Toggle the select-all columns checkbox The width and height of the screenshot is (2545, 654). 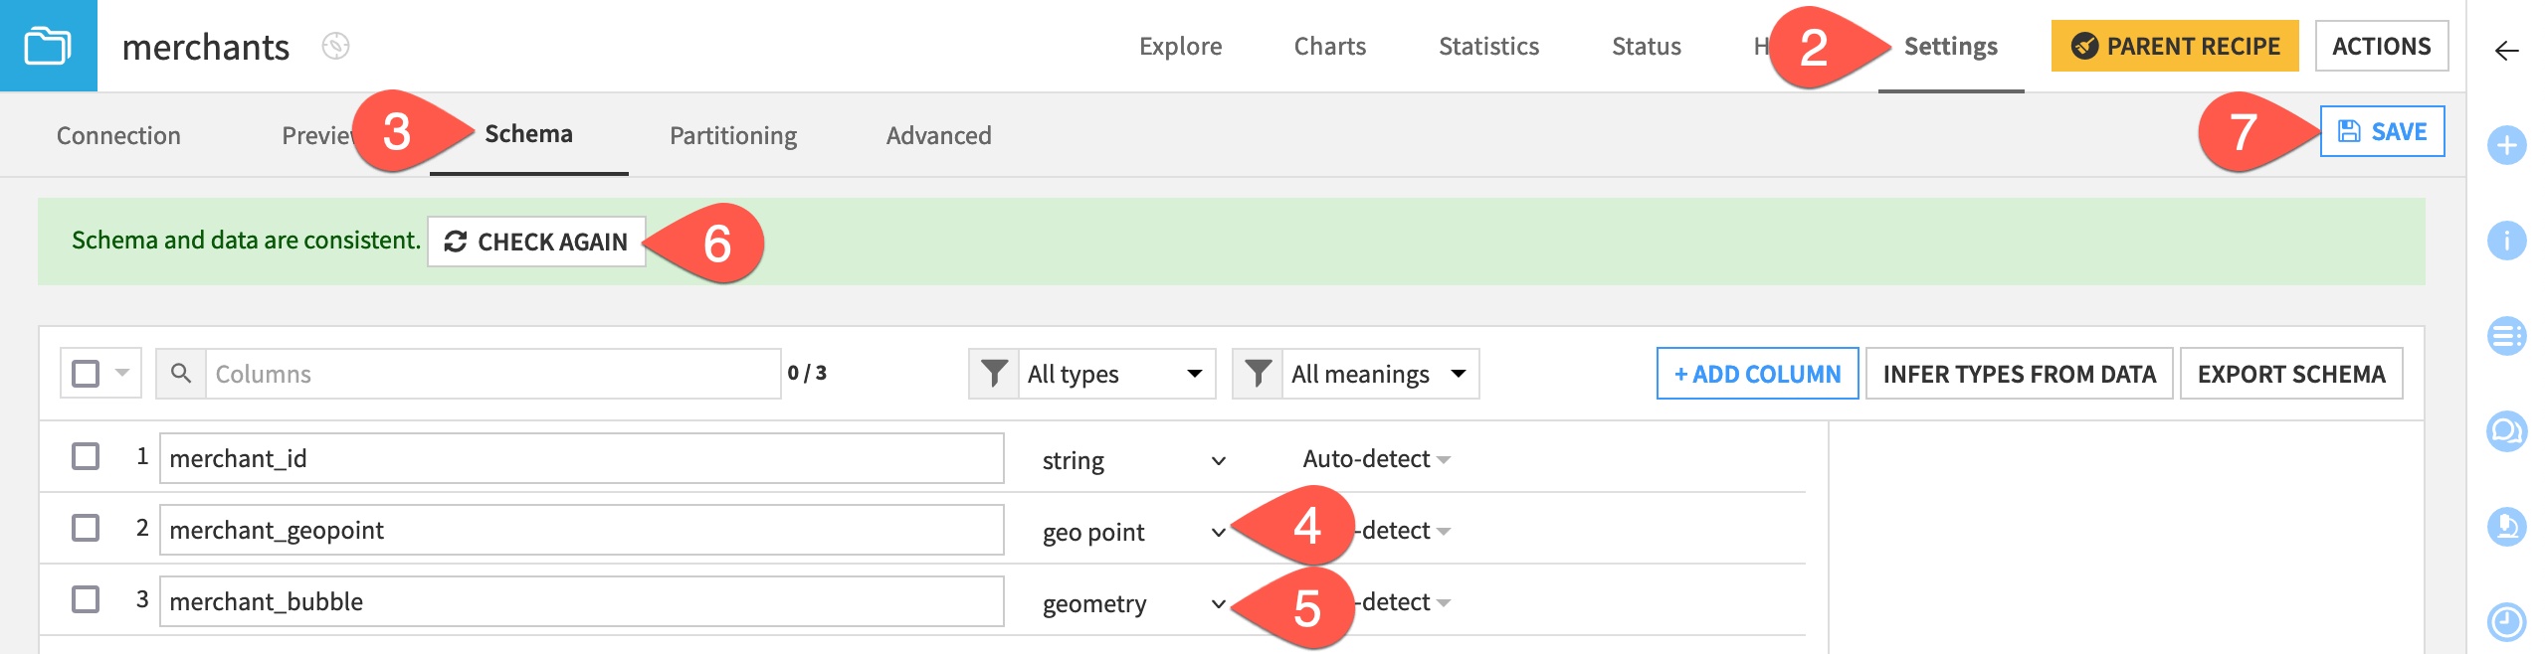coord(87,374)
